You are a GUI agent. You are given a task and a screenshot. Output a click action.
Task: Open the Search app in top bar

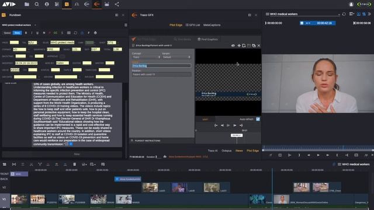pyautogui.click(x=37, y=4)
